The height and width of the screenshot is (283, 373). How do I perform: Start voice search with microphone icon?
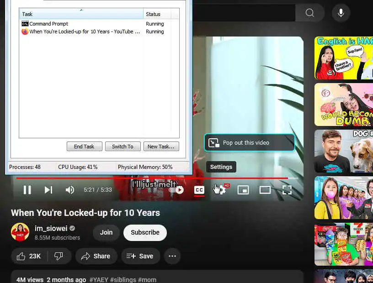(x=341, y=13)
